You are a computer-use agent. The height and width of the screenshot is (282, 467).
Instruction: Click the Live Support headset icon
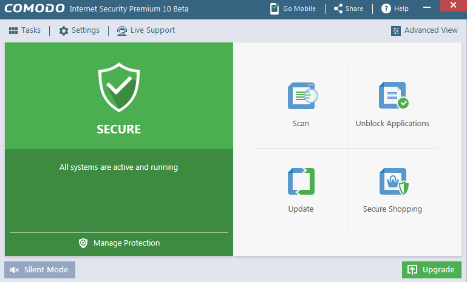pyautogui.click(x=122, y=31)
